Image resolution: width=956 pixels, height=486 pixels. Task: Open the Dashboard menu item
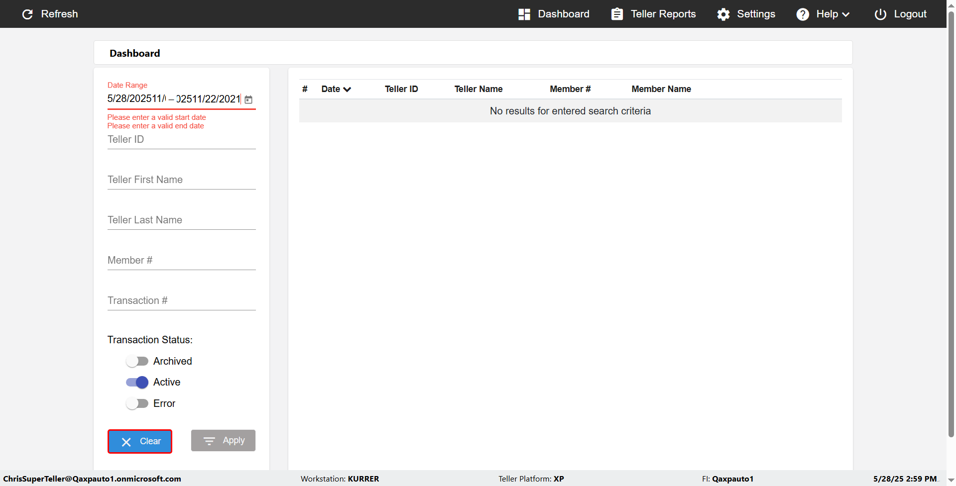coord(554,14)
